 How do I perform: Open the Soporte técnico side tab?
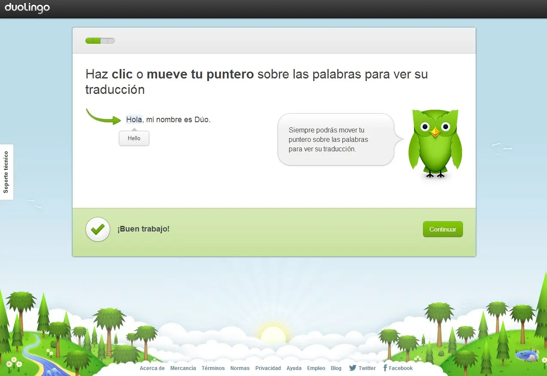tap(6, 172)
